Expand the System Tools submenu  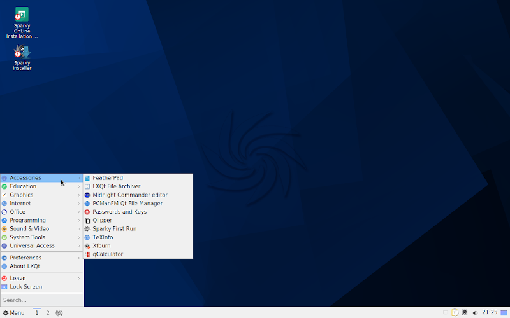tap(41, 237)
